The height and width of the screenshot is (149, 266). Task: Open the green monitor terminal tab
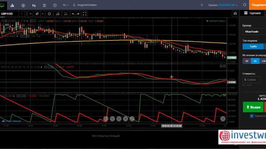point(2,5)
